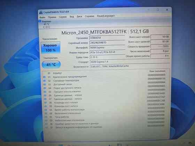Click the 41 °C temperature button

click(51, 65)
